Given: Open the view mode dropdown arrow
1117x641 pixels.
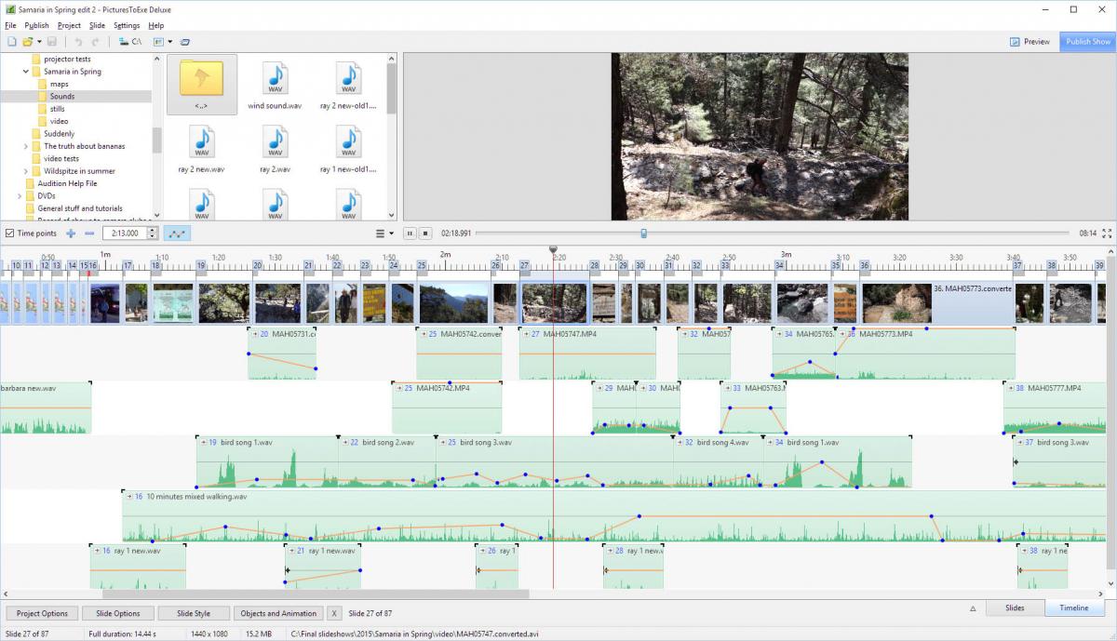Looking at the screenshot, I should click(169, 42).
